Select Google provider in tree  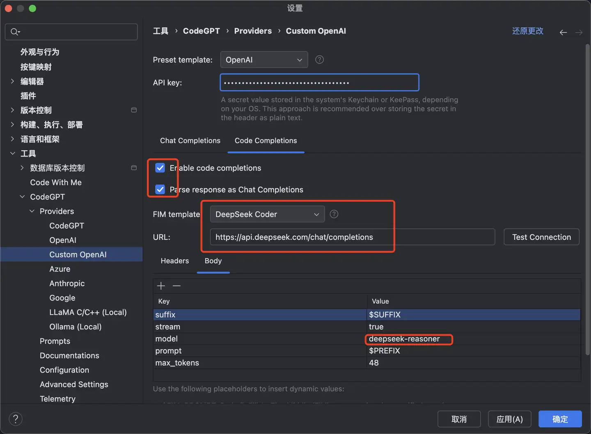pos(62,298)
